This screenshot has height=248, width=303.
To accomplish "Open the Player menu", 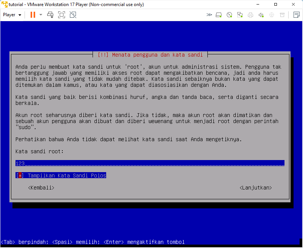I will (x=12, y=15).
